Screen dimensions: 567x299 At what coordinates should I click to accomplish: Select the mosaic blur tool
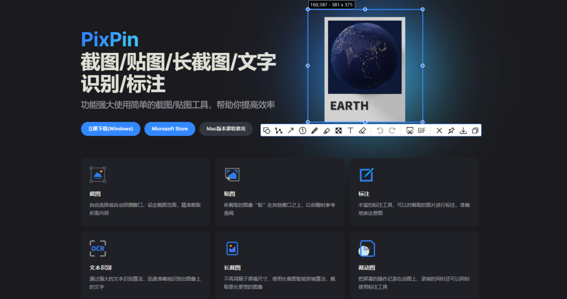(x=338, y=130)
